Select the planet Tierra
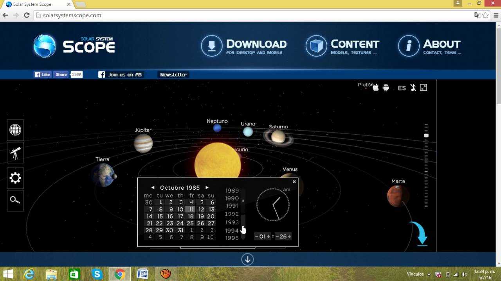This screenshot has width=501, height=281. coord(103,175)
